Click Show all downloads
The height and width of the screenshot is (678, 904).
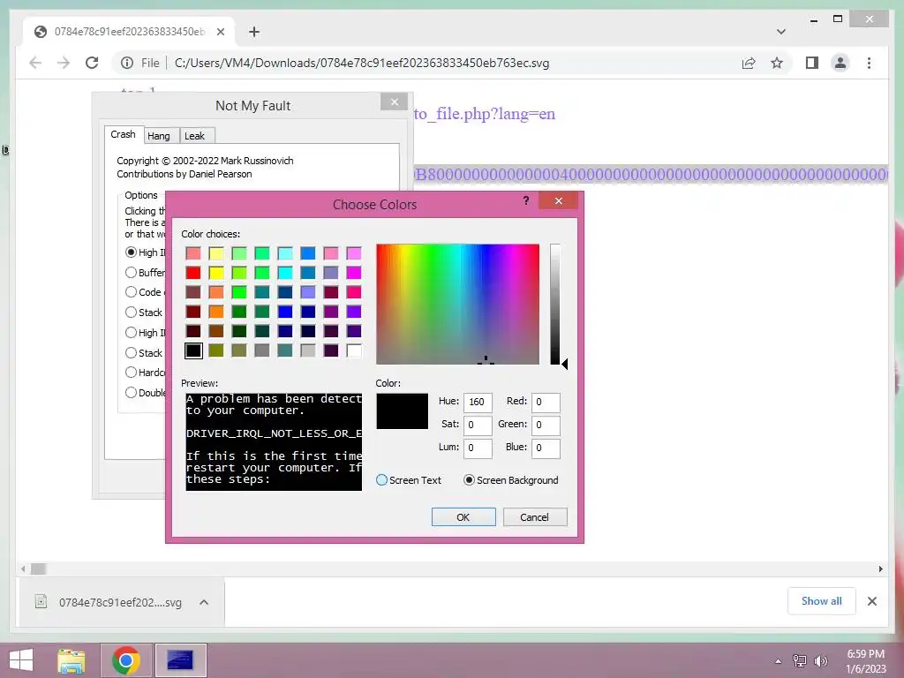pyautogui.click(x=822, y=601)
